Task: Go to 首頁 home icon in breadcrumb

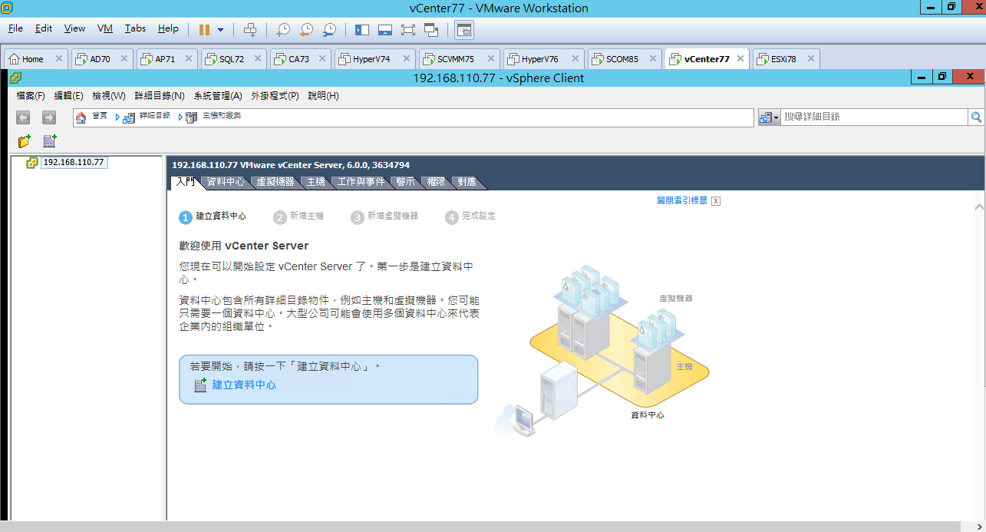Action: click(x=81, y=117)
